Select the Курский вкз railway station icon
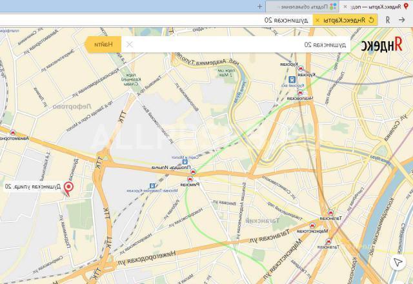The image size is (413, 284). [292, 79]
